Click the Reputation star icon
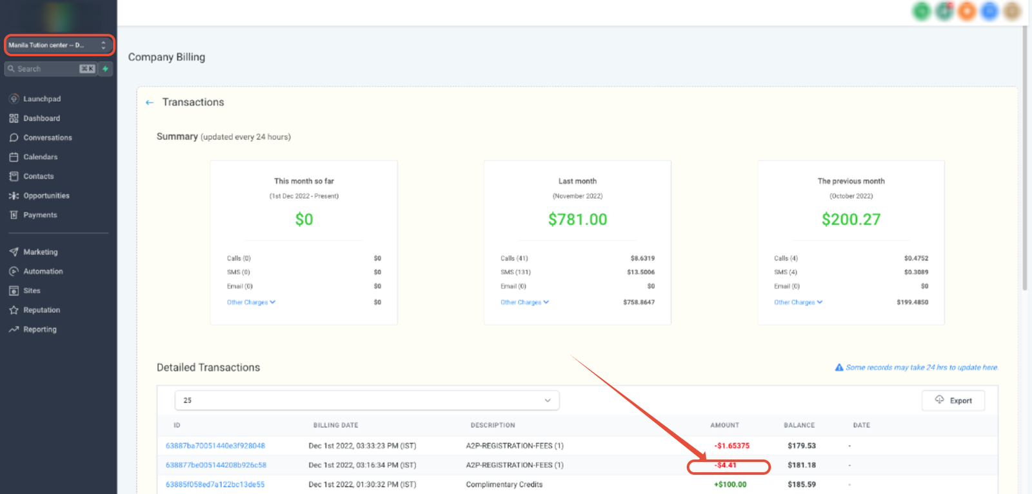Viewport: 1032px width, 494px height. coord(14,310)
